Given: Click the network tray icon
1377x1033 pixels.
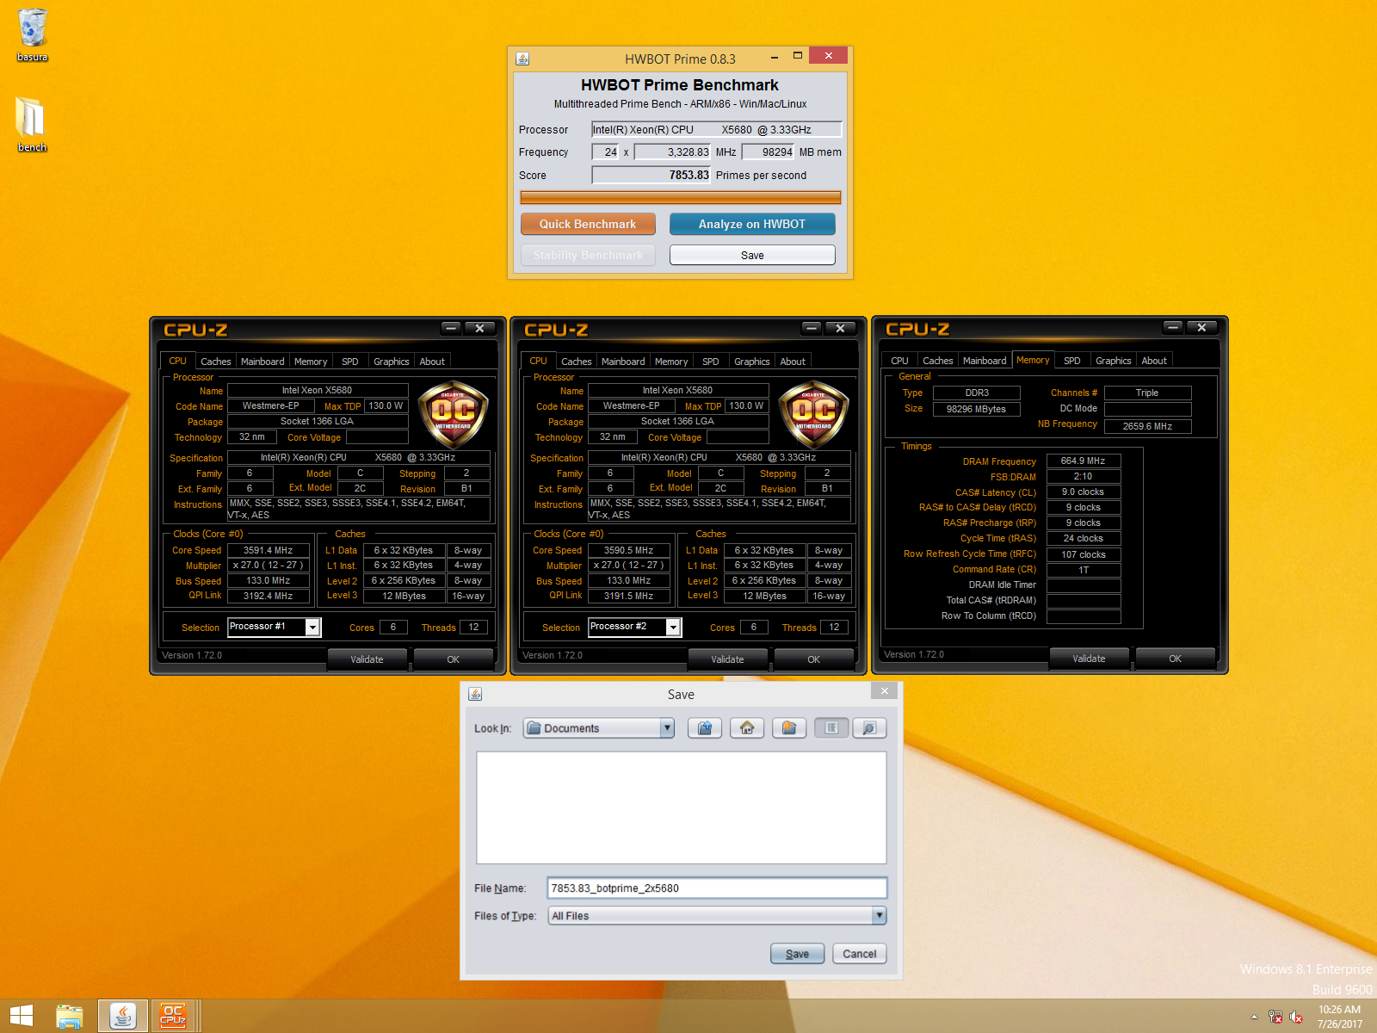Looking at the screenshot, I should tap(1275, 1017).
